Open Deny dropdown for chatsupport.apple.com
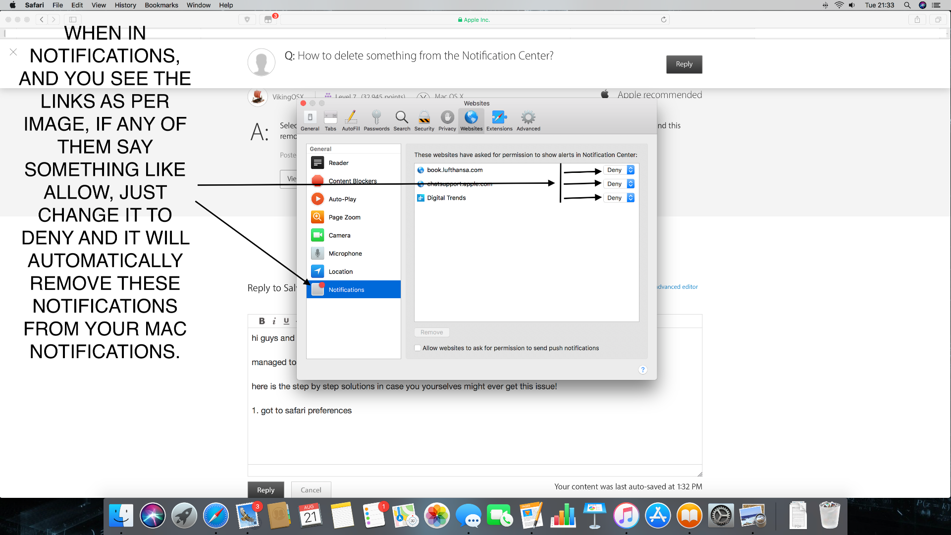 pyautogui.click(x=619, y=184)
